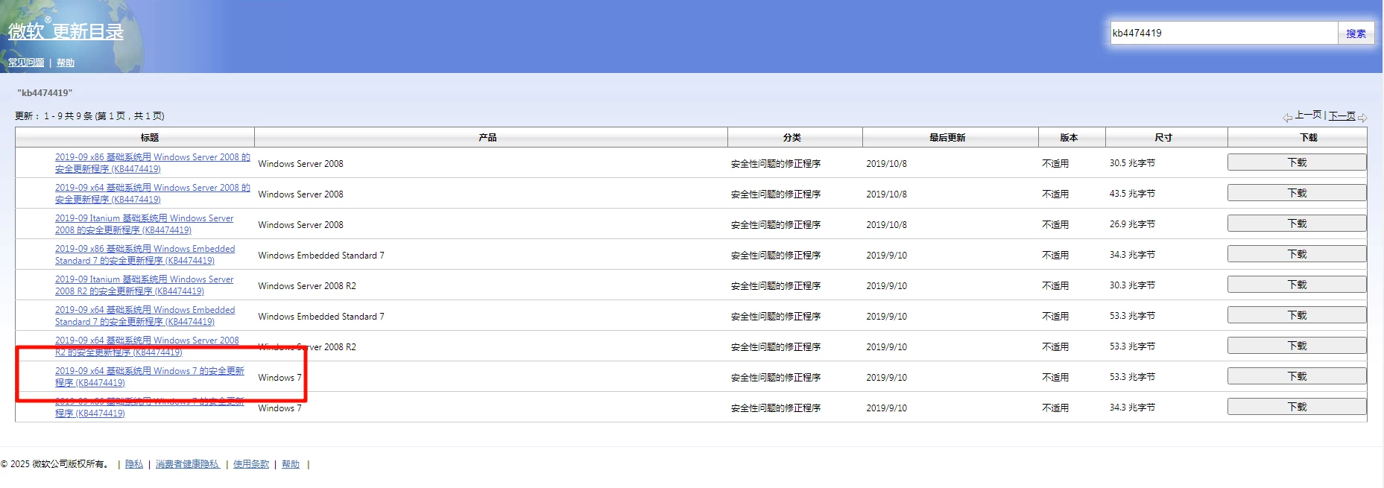
Task: Sort by the 尺寸 column header
Action: pyautogui.click(x=1163, y=138)
